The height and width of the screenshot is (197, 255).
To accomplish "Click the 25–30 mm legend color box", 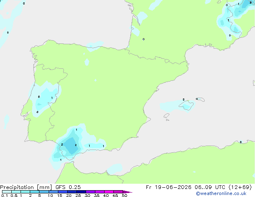I will (81, 192).
